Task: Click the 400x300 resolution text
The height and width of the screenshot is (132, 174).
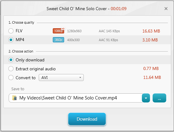Action: click(x=73, y=40)
